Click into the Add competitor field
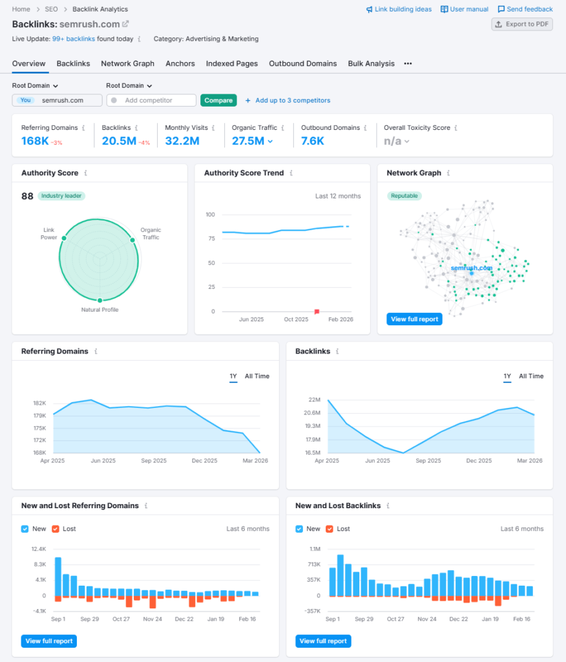566x662 pixels. tap(152, 100)
